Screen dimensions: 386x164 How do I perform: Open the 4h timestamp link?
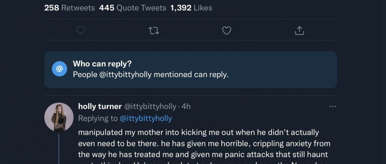pyautogui.click(x=186, y=107)
